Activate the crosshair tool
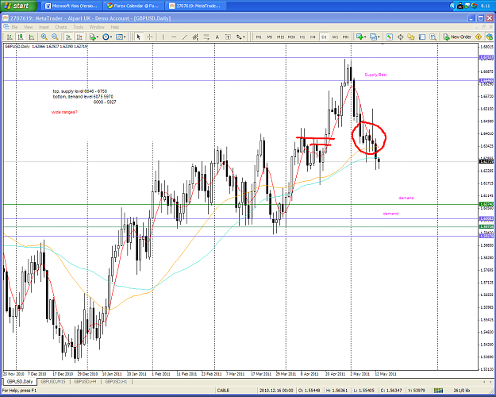The image size is (496, 397). point(149,37)
